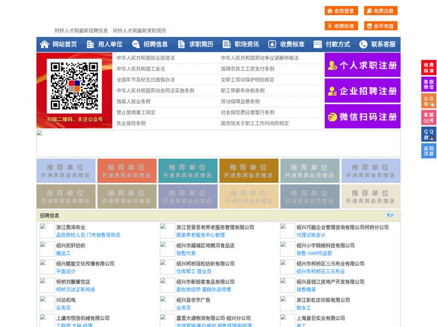
Task: Click the phone icon beside 联系客服
Action: point(363,44)
